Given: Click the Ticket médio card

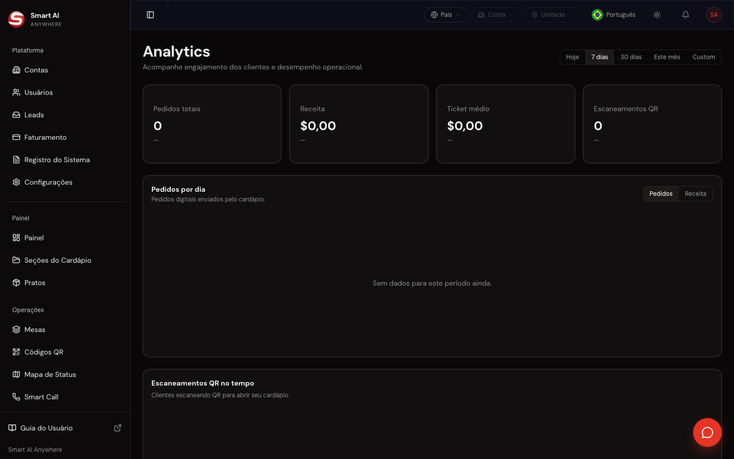Looking at the screenshot, I should click(506, 124).
